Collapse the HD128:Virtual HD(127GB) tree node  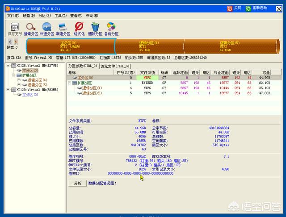click(x=8, y=65)
